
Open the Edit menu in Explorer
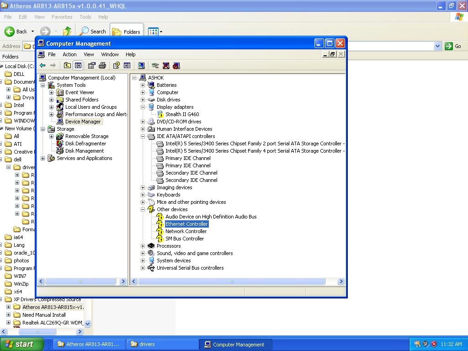pos(23,17)
